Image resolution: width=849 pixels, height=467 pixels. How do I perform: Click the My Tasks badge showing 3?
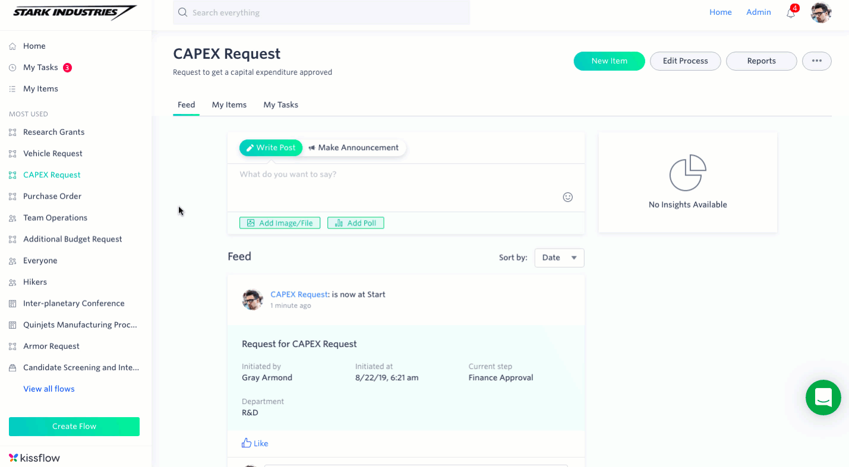click(67, 68)
